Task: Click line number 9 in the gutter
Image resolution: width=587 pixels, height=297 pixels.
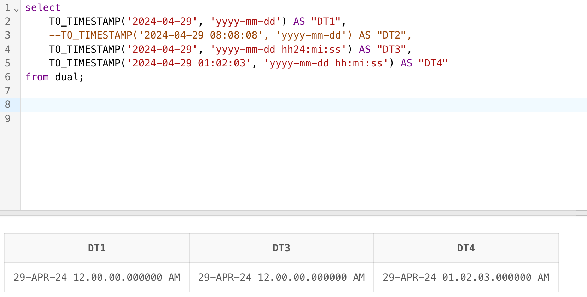Action: click(x=7, y=118)
